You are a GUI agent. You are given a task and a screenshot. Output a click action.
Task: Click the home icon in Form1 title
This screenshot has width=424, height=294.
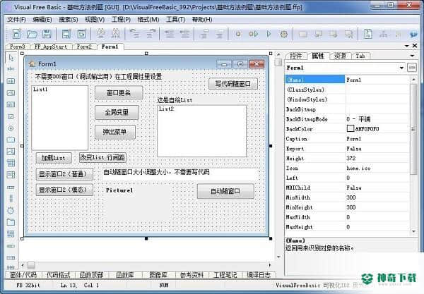32,64
